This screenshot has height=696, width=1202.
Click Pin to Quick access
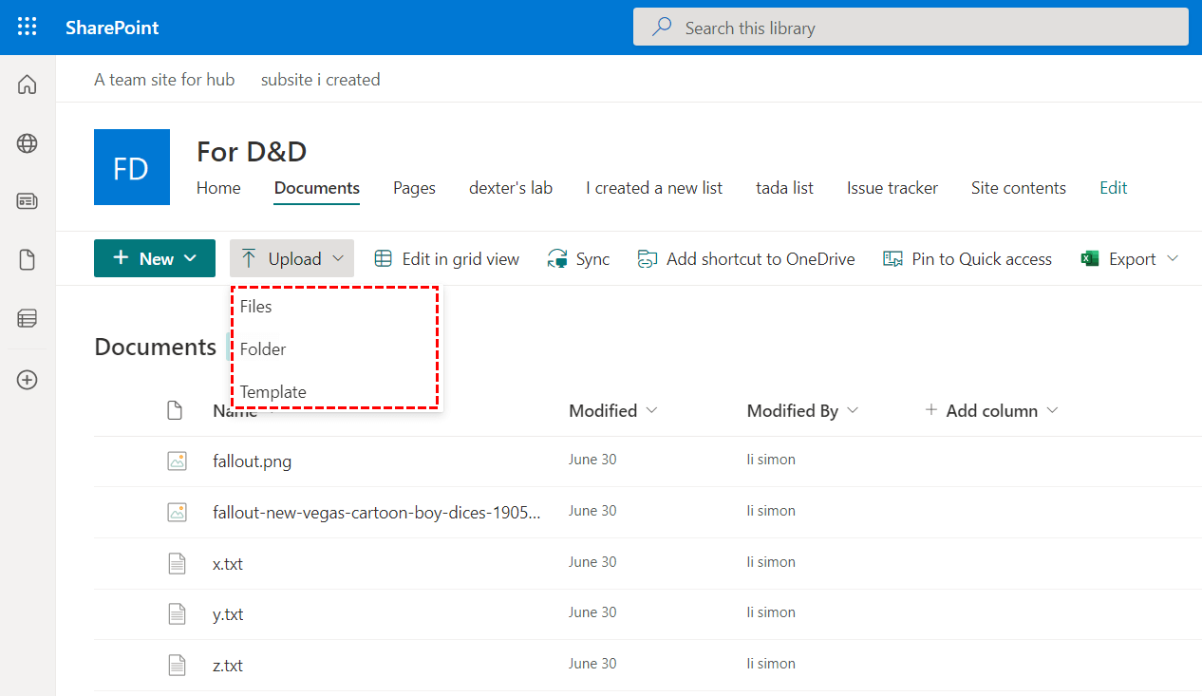(x=967, y=258)
